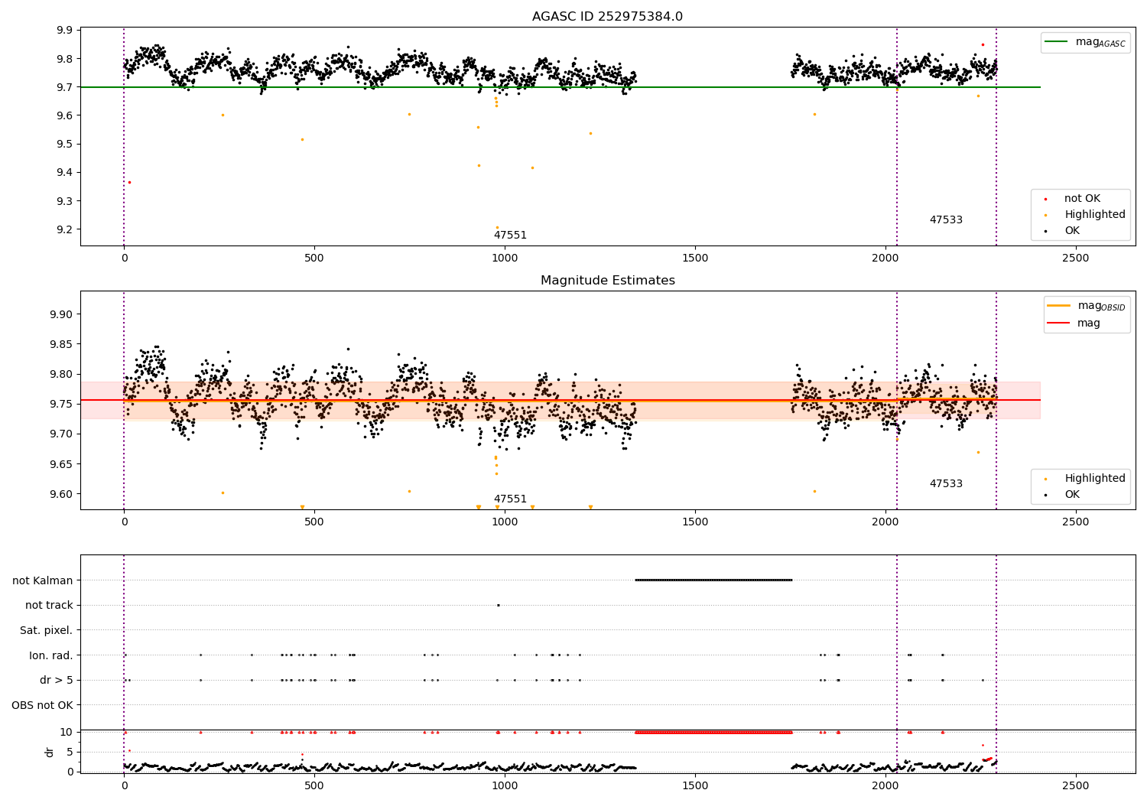1147x803 pixels.
Task: Click the mag OBSID orange legend entry
Action: coord(1087,306)
